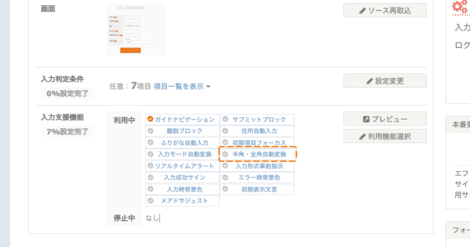Viewport: 470px width, 247px height.
Task: Toggle the 初期項目フォーカス check icon
Action: pyautogui.click(x=225, y=143)
